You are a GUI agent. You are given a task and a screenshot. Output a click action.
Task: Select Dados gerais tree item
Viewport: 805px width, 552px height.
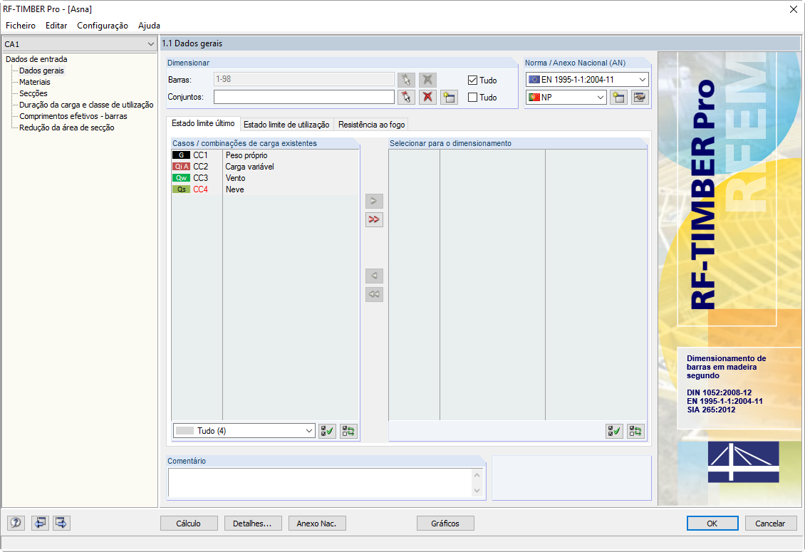41,71
